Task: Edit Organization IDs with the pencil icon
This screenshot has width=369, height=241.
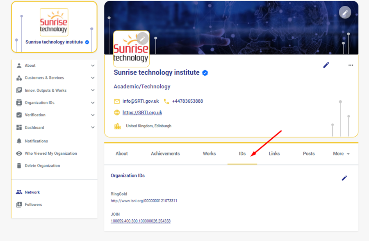Action: (x=344, y=178)
